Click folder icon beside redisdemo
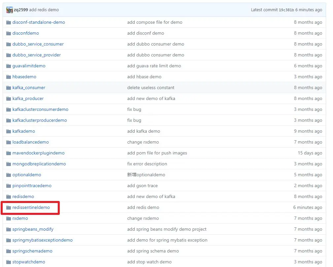 coord(9,197)
